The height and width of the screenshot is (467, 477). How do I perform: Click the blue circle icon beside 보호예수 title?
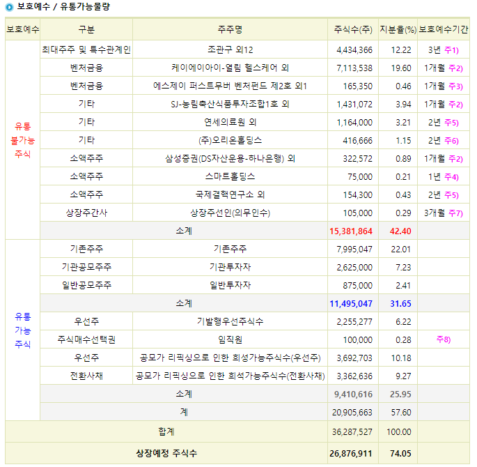click(x=10, y=7)
